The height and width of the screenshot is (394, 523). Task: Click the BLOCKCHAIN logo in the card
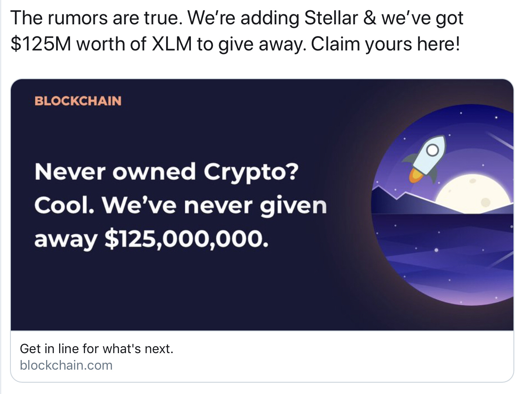pyautogui.click(x=78, y=101)
